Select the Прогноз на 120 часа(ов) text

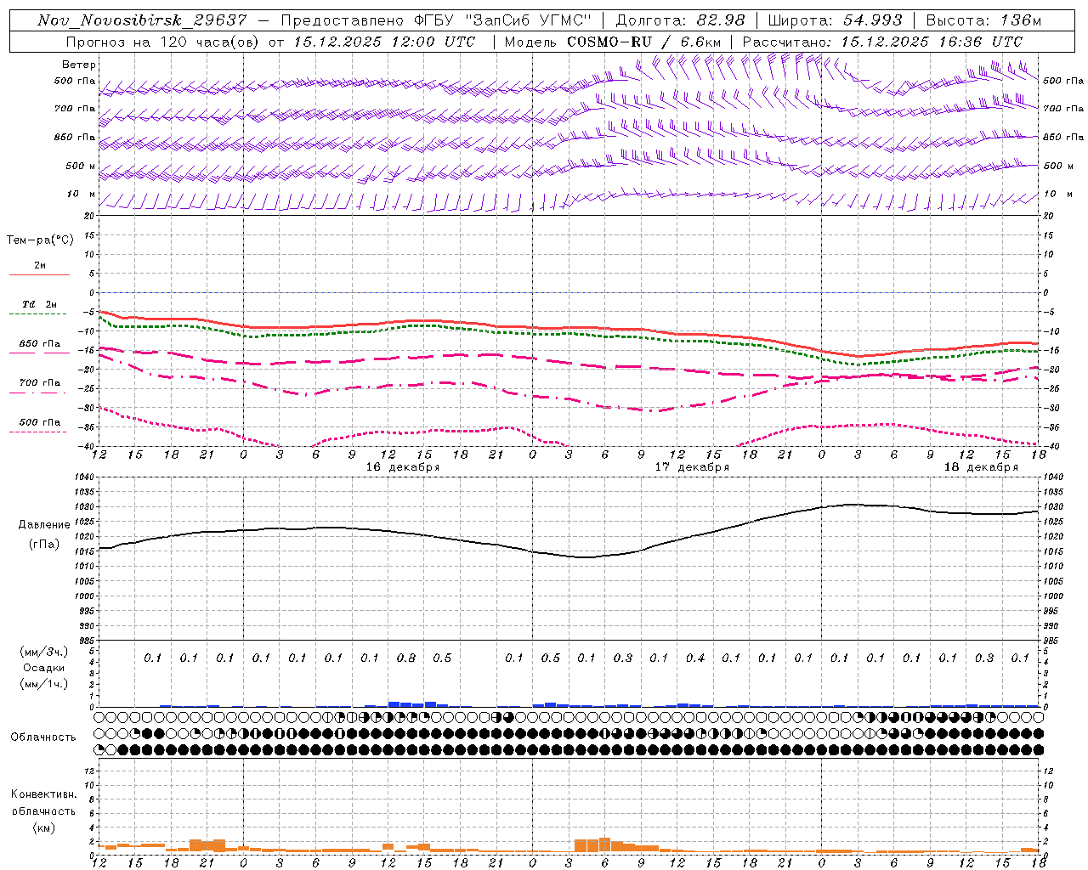[163, 42]
